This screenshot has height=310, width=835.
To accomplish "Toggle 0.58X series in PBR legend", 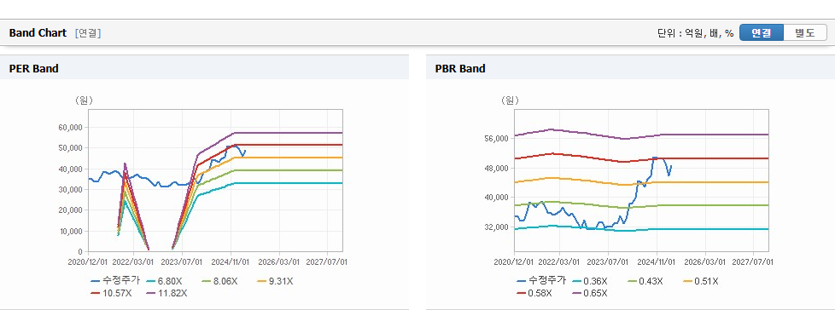I will 534,293.
